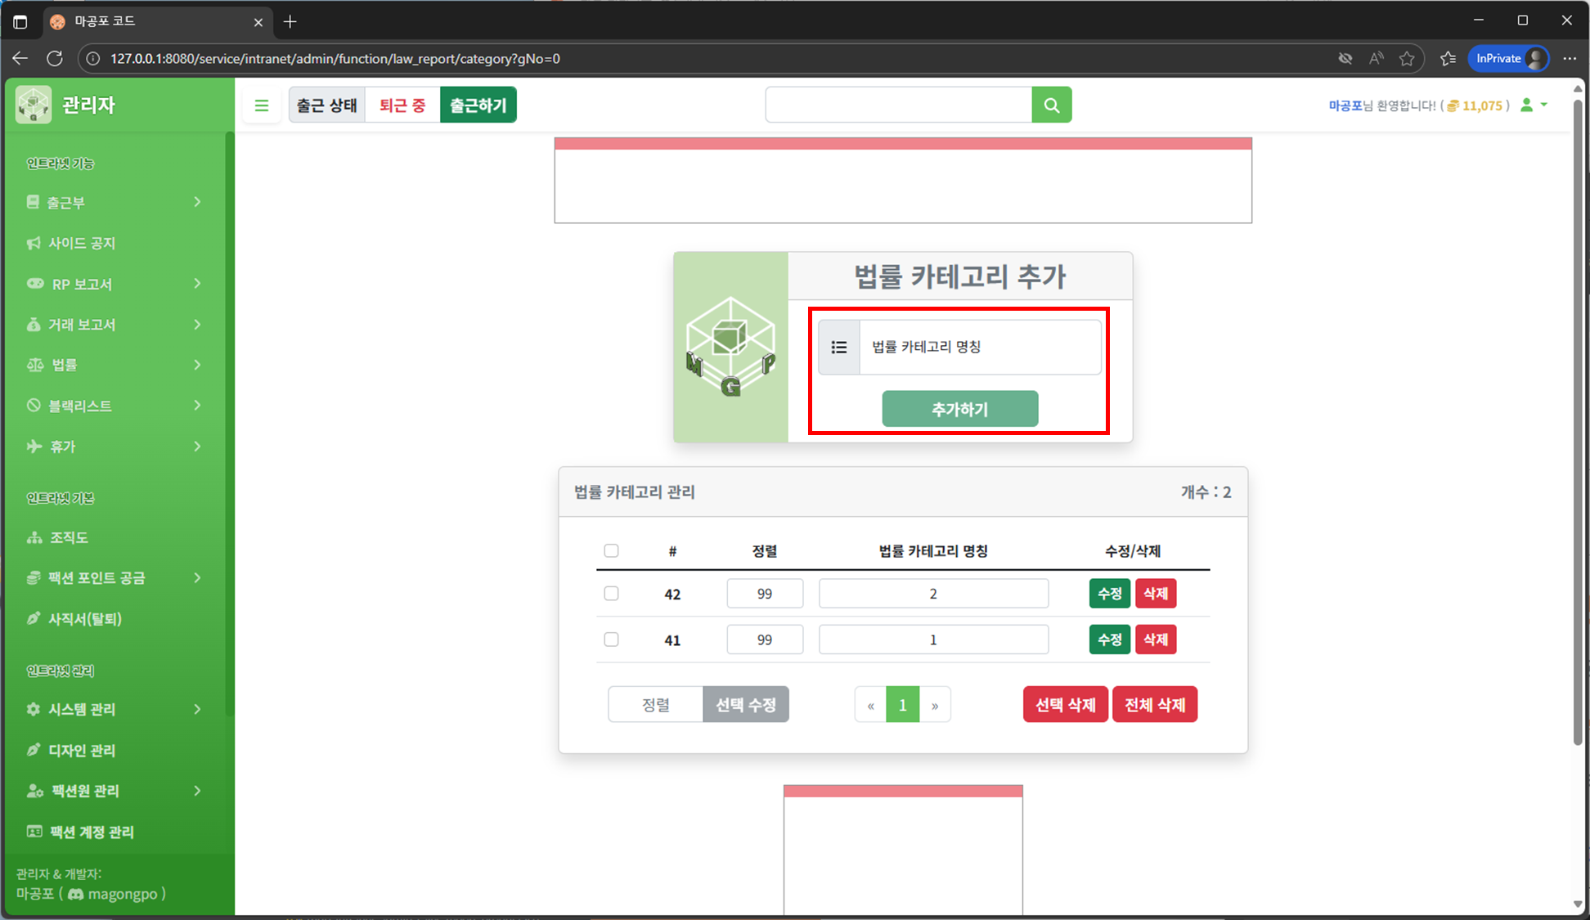Click the next page » pagination arrow
The height and width of the screenshot is (920, 1590).
click(x=935, y=704)
